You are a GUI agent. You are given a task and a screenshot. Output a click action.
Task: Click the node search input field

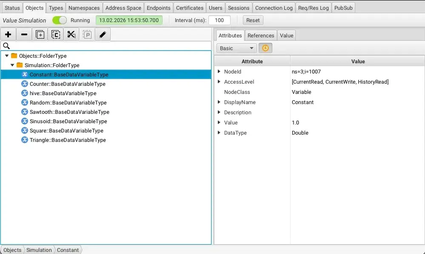(x=111, y=46)
